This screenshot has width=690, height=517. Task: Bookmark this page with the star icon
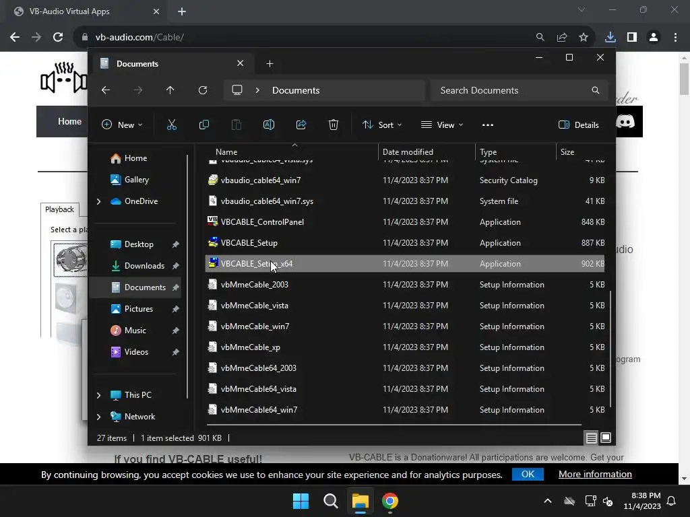tap(584, 38)
